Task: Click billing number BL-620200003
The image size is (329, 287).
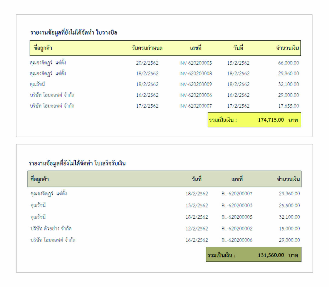Action: 237,206
